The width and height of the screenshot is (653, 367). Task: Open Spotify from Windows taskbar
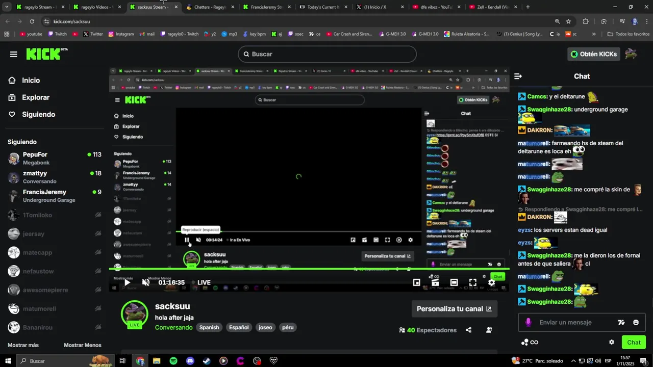tap(173, 361)
